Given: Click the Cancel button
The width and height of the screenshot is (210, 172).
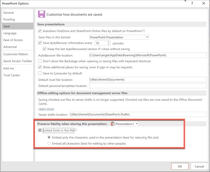Looking at the screenshot, I should coord(199,166).
